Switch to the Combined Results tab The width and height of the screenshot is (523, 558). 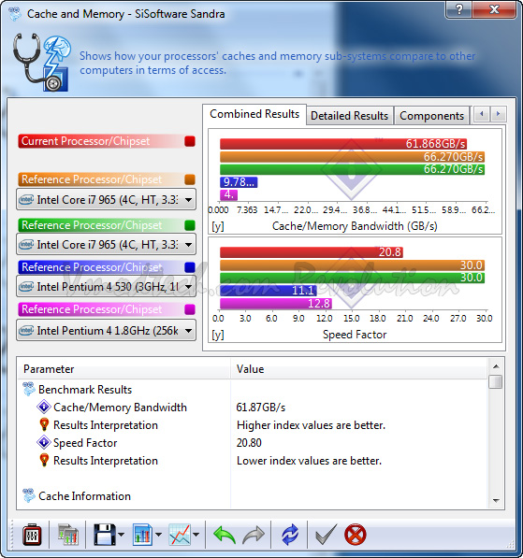click(254, 114)
